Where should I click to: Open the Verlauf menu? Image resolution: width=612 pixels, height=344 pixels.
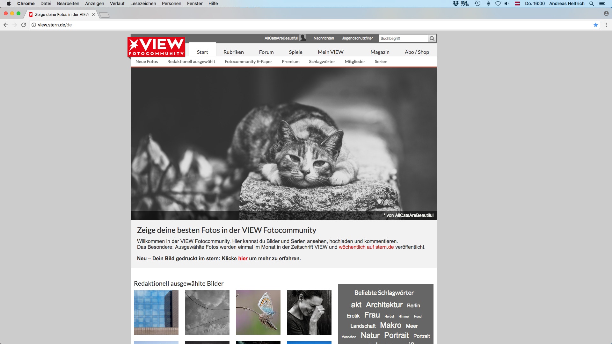pos(117,4)
